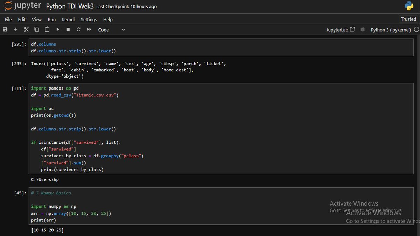Click the array output [10 15 20 25]

[x=47, y=230]
